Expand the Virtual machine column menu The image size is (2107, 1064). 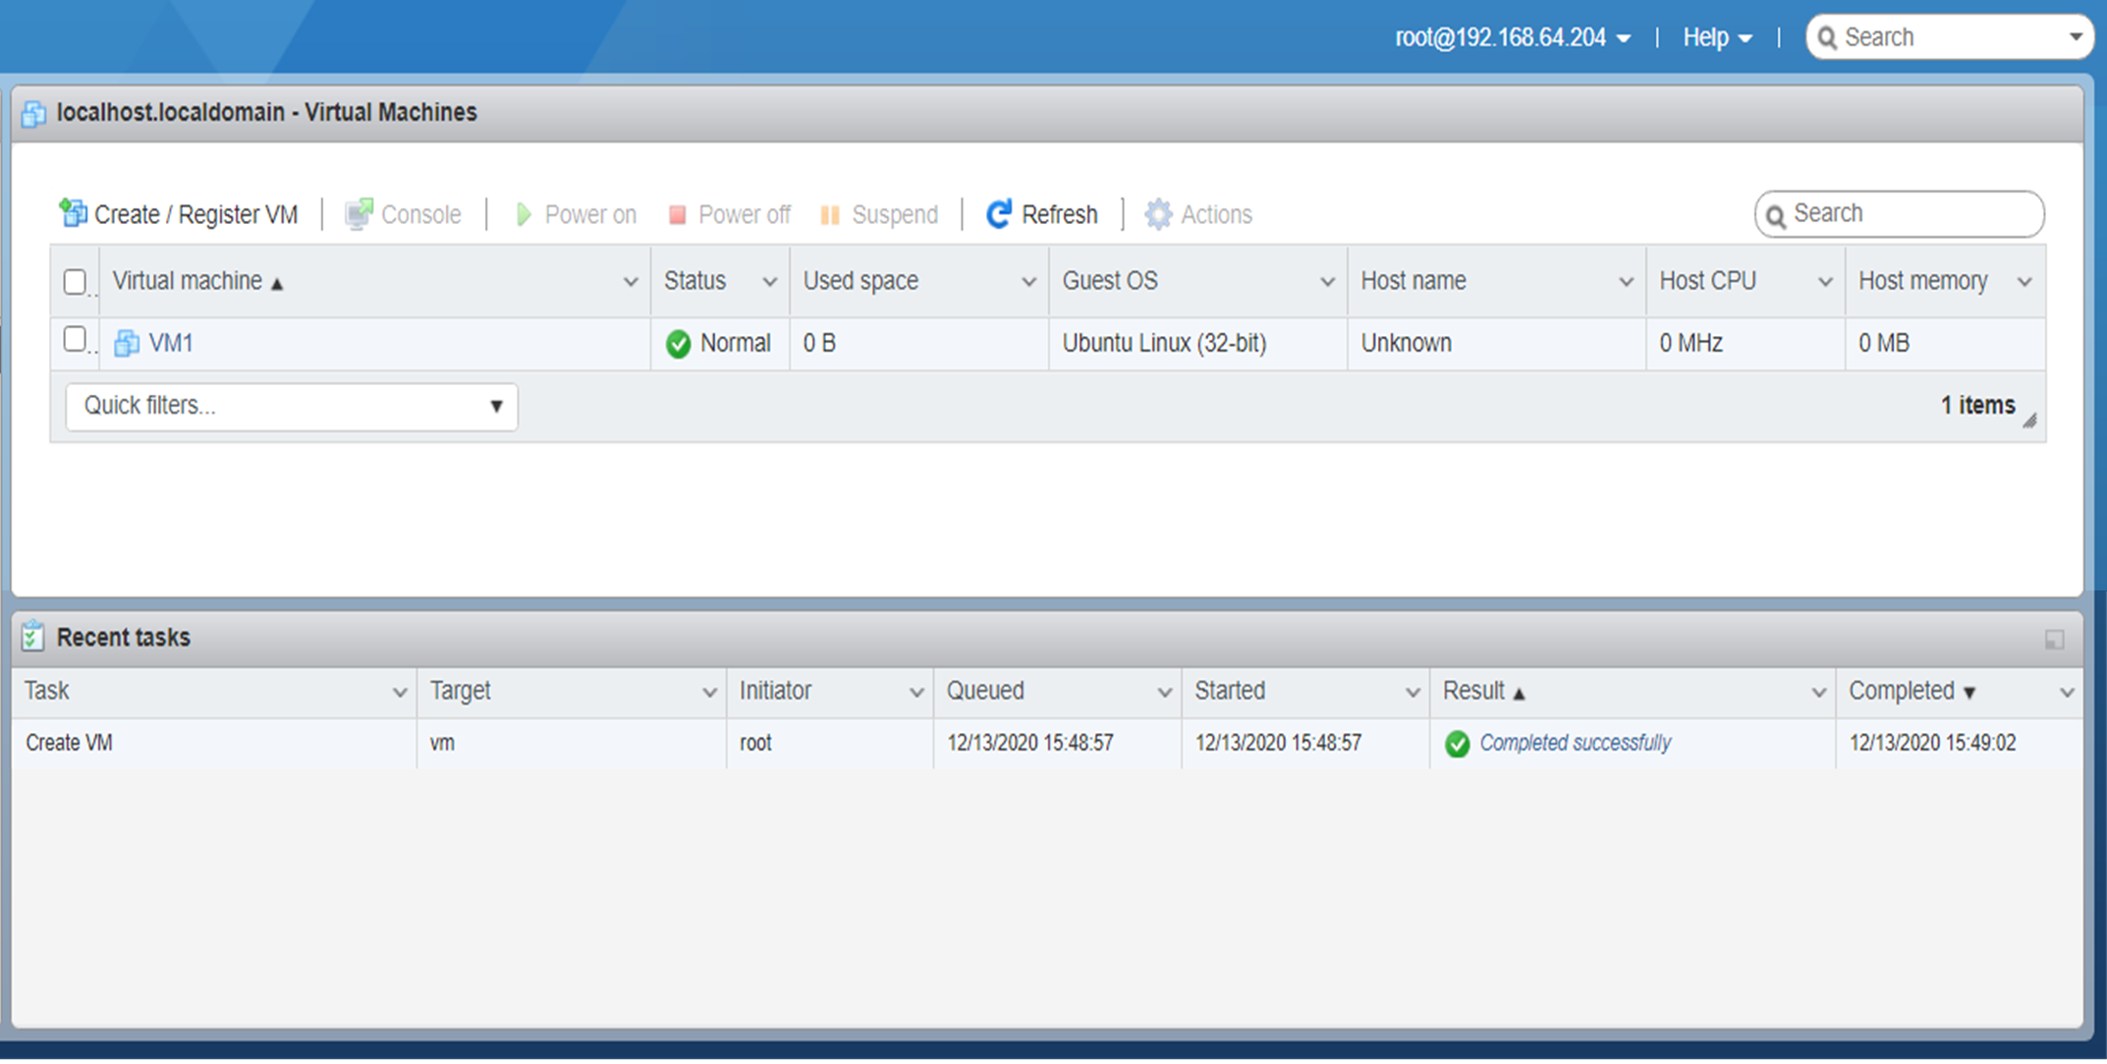[631, 282]
